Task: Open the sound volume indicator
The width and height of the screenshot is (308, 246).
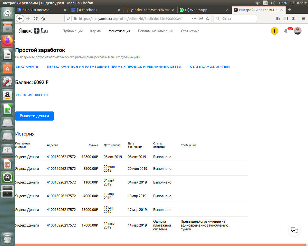Action: [x=273, y=3]
